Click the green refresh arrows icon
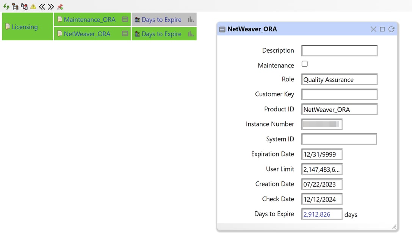 coord(6,6)
